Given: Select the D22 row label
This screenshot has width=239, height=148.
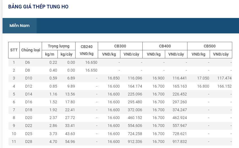Looking at the screenshot, I should click(29, 126).
